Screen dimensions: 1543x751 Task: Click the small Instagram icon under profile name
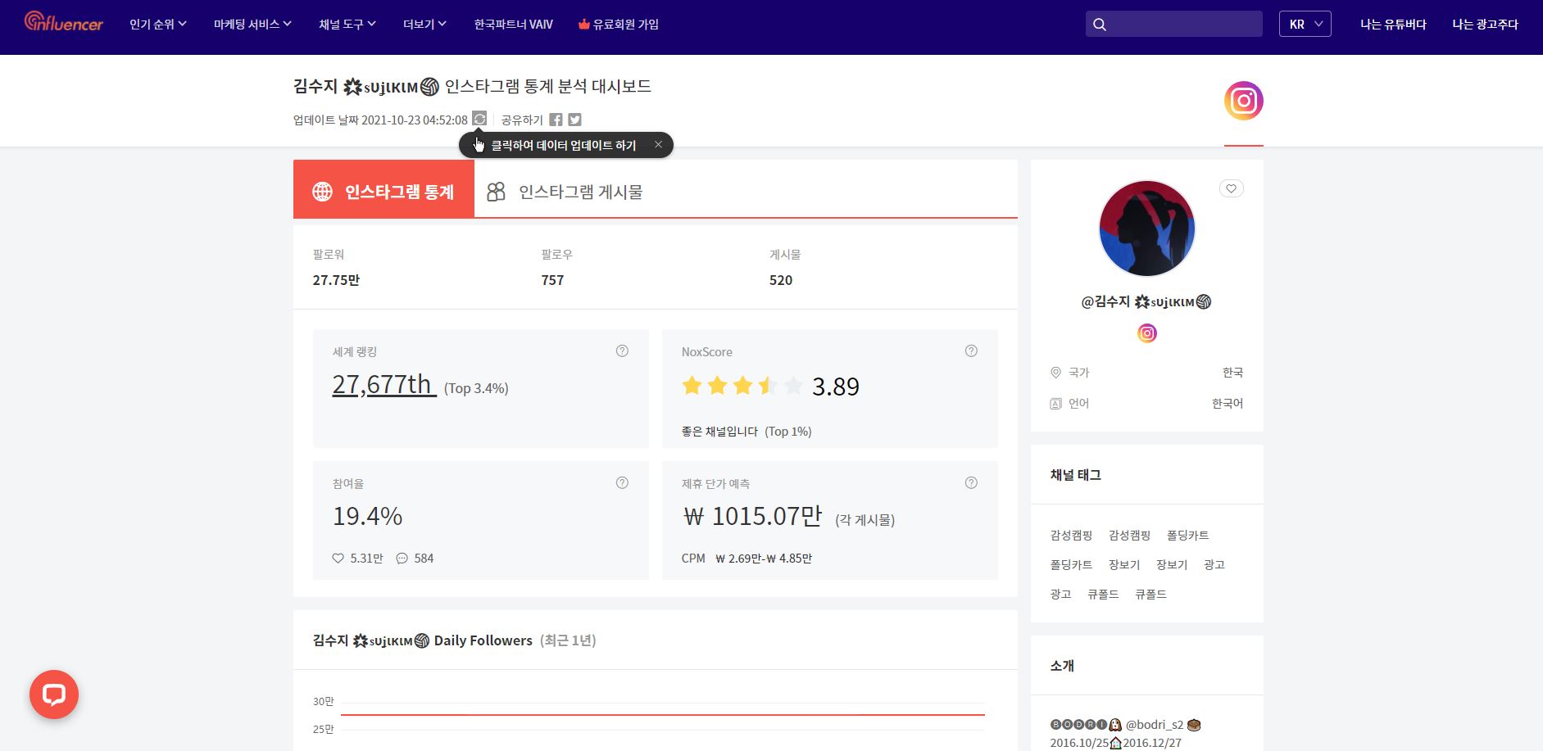point(1146,333)
